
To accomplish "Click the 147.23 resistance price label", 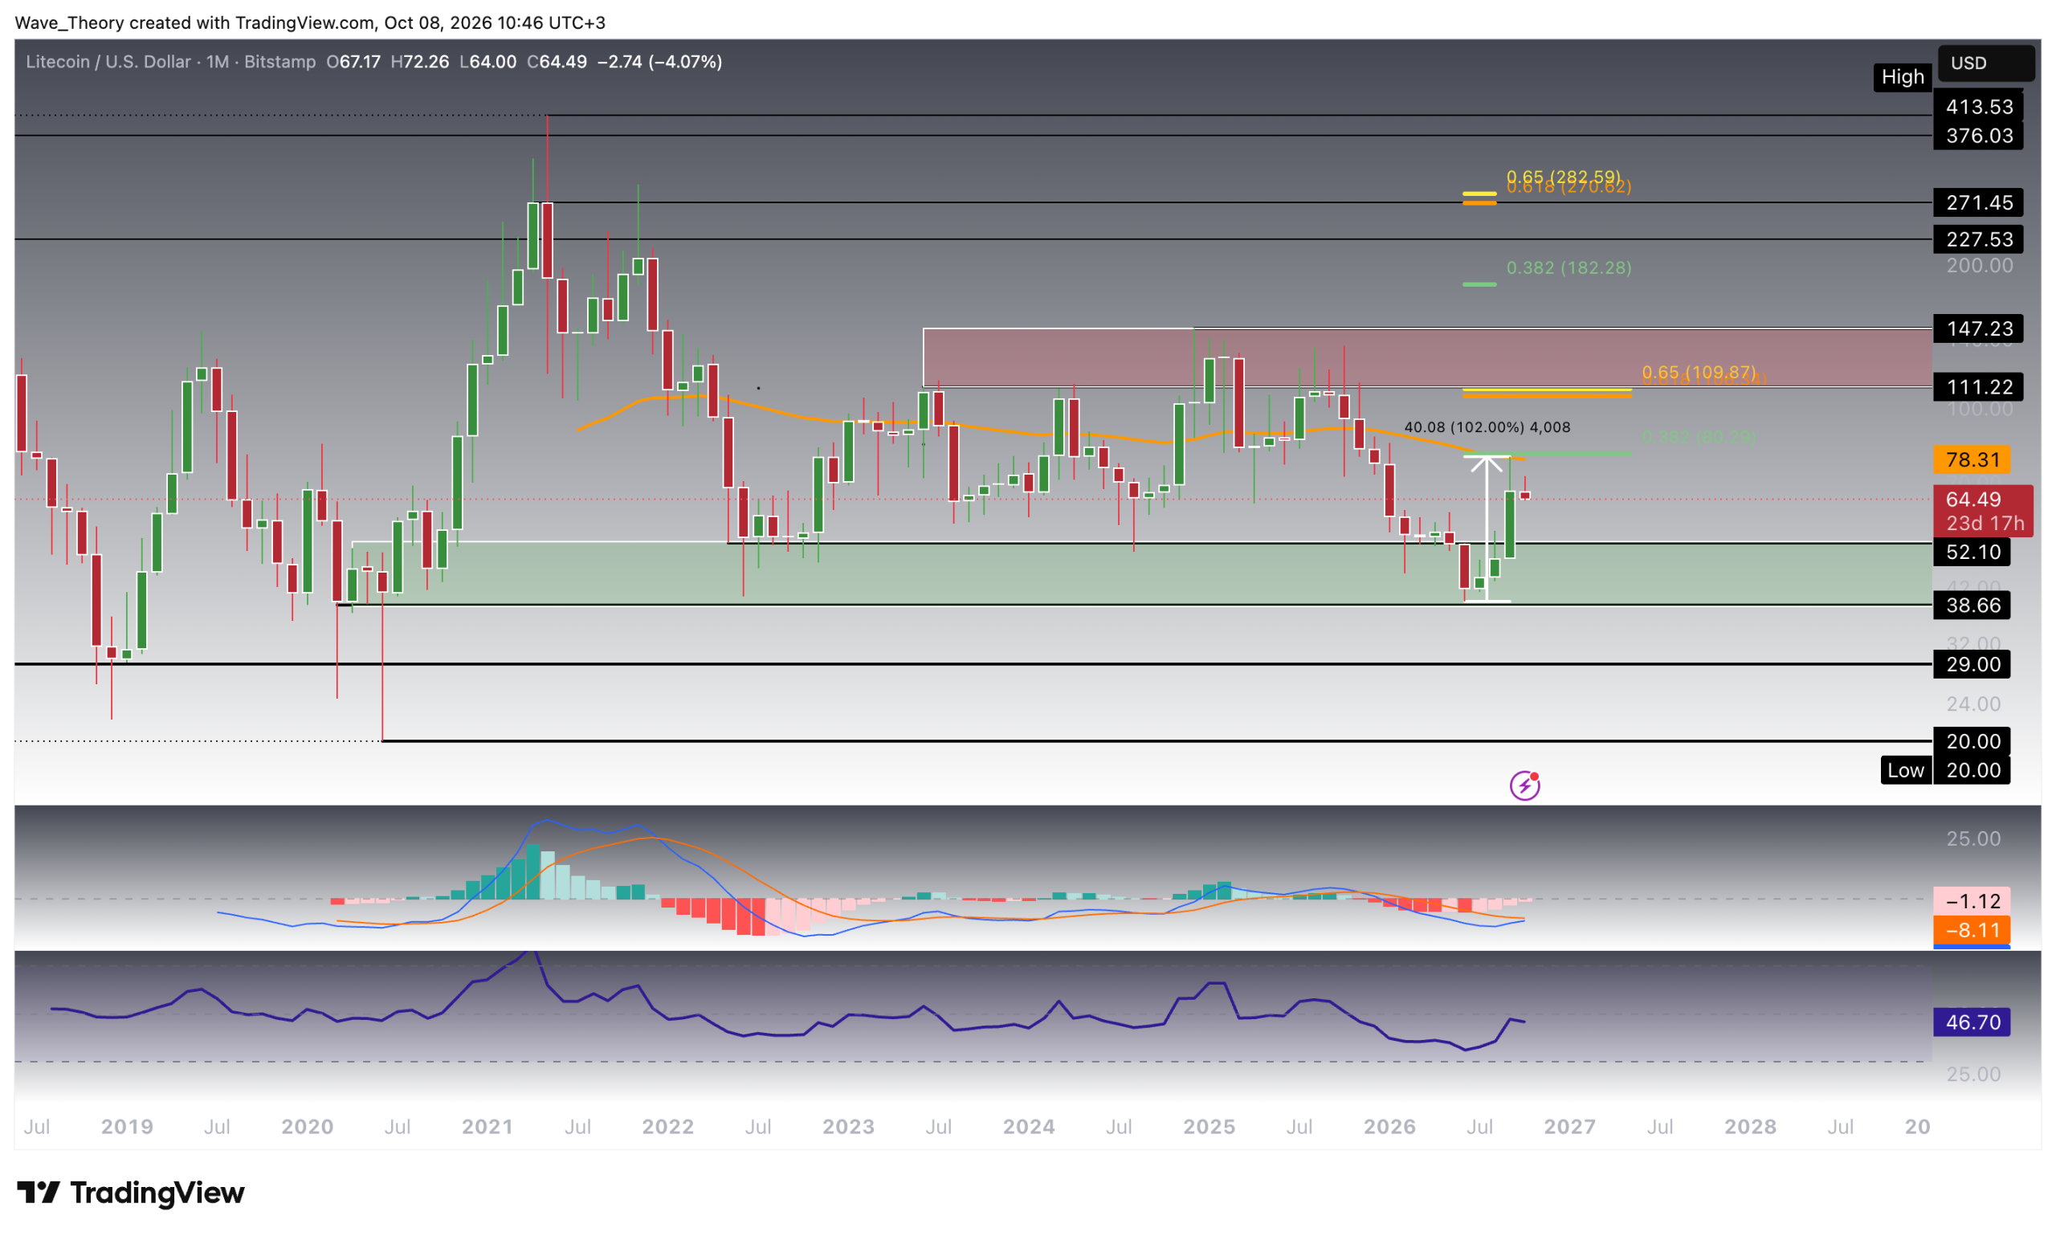I will (1978, 328).
